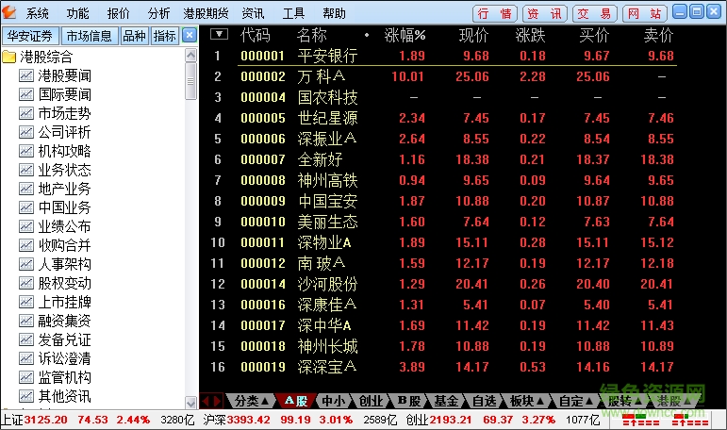This screenshot has height=430, width=727.
Task: Open the 分析 menu
Action: click(x=159, y=13)
